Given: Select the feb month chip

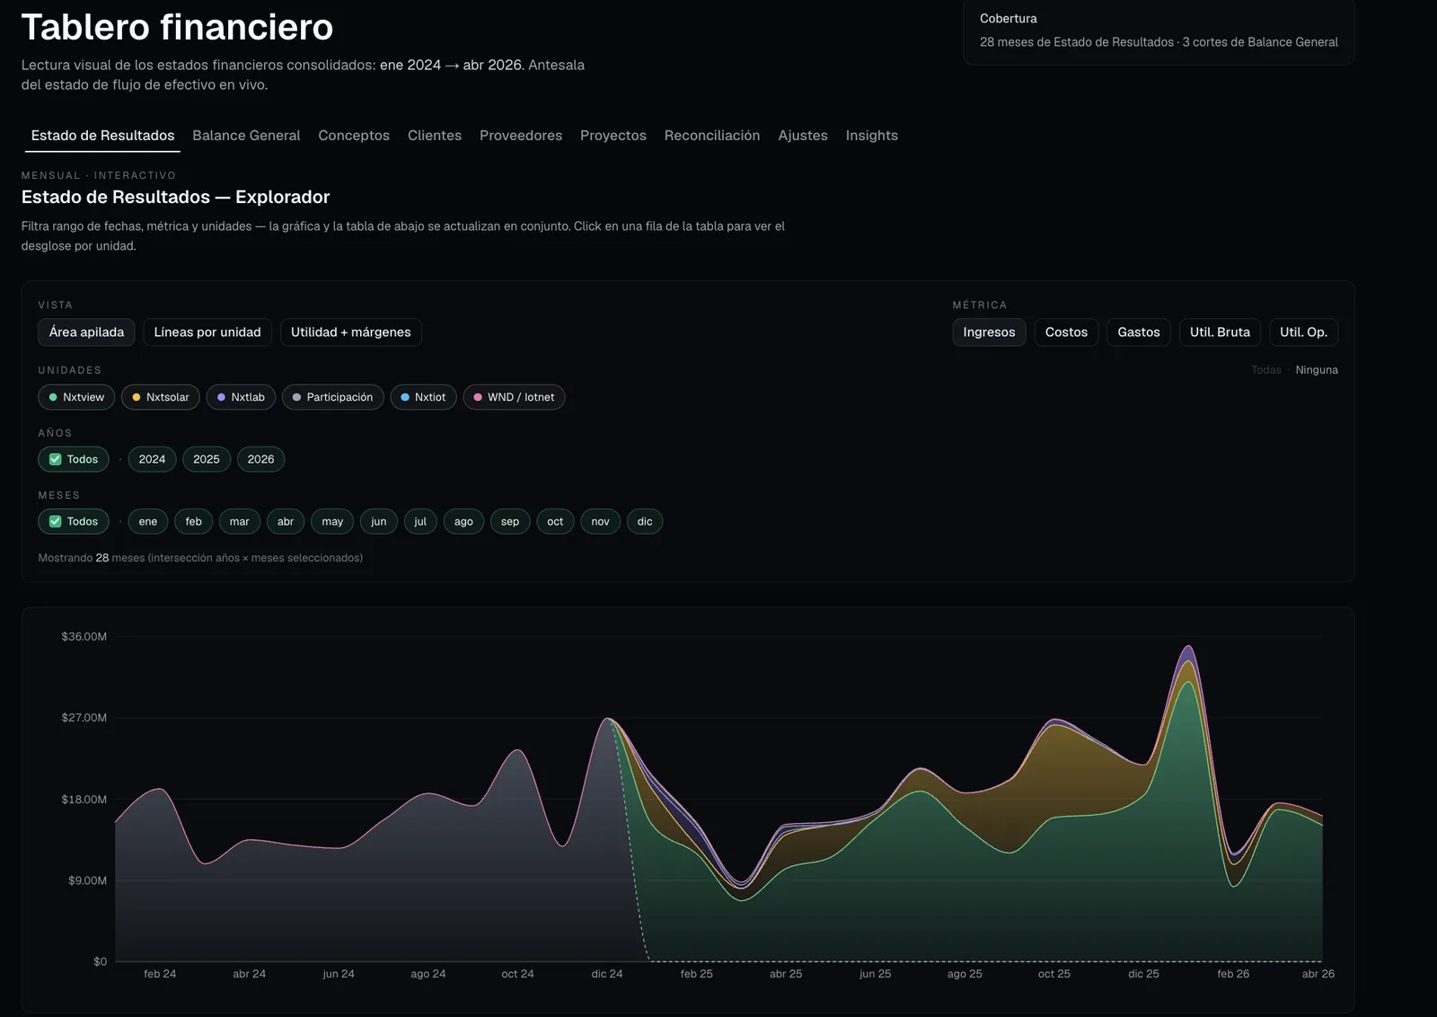Looking at the screenshot, I should pos(194,521).
